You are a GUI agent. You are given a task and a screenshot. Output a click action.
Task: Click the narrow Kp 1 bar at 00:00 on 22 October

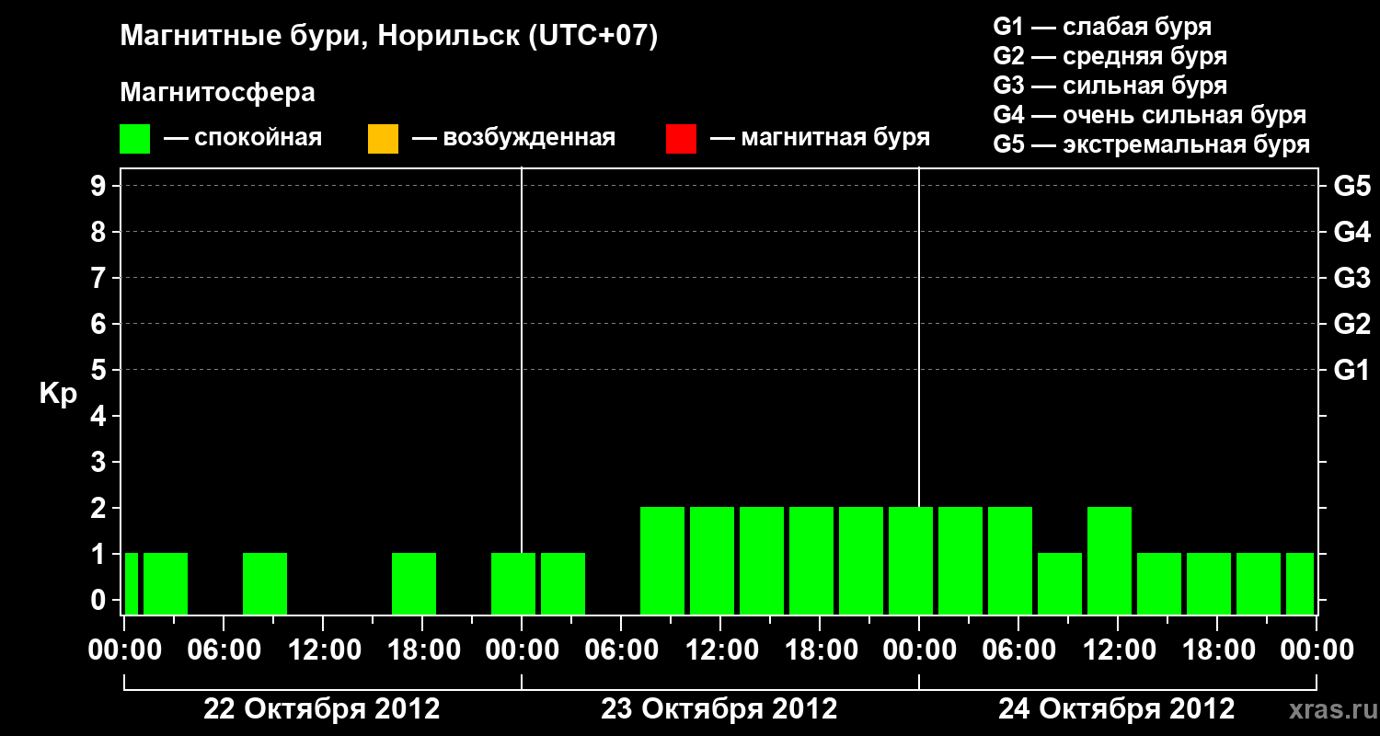132,583
